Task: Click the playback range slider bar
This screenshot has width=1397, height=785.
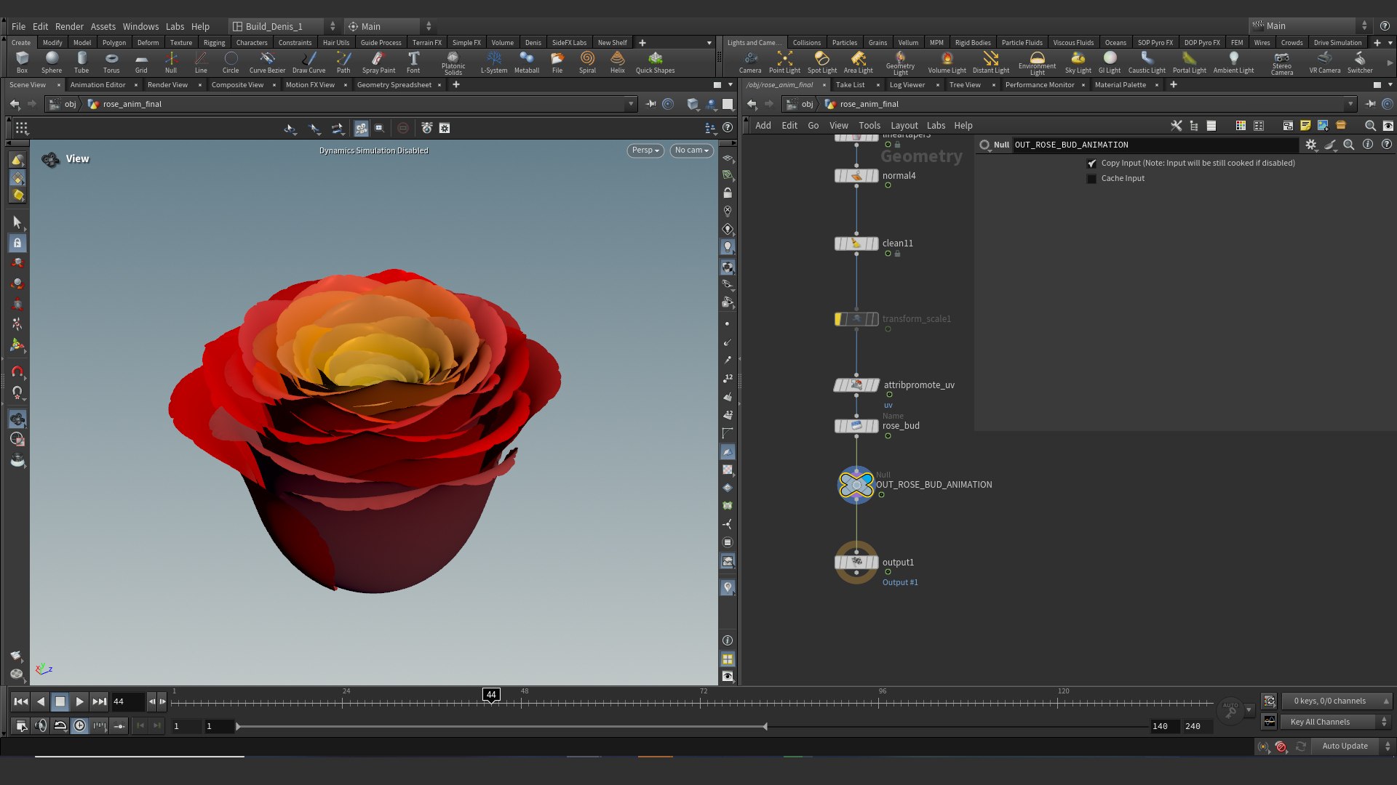Action: pyautogui.click(x=501, y=726)
